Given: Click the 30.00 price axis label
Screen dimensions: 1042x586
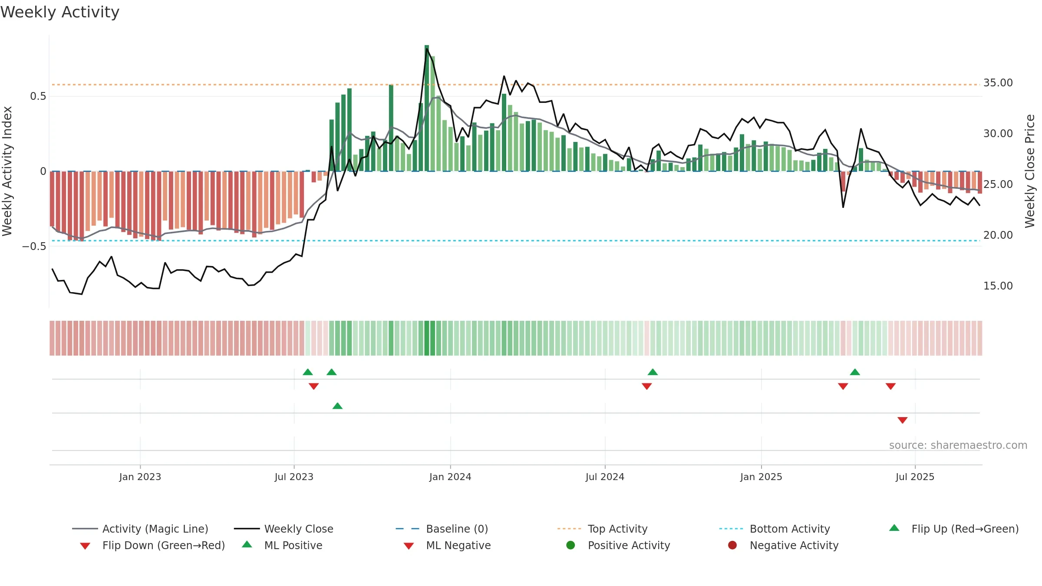Looking at the screenshot, I should point(998,134).
